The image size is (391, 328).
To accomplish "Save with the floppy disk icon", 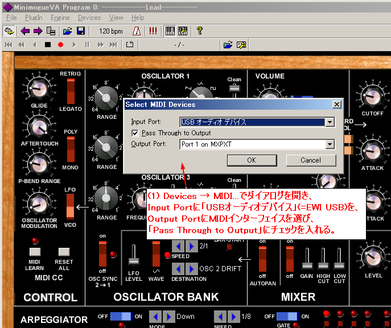I will pos(81,31).
